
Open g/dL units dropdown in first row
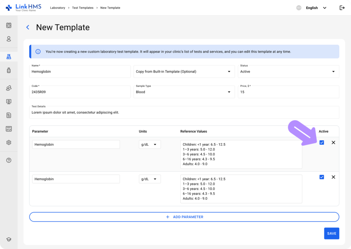coord(149,144)
